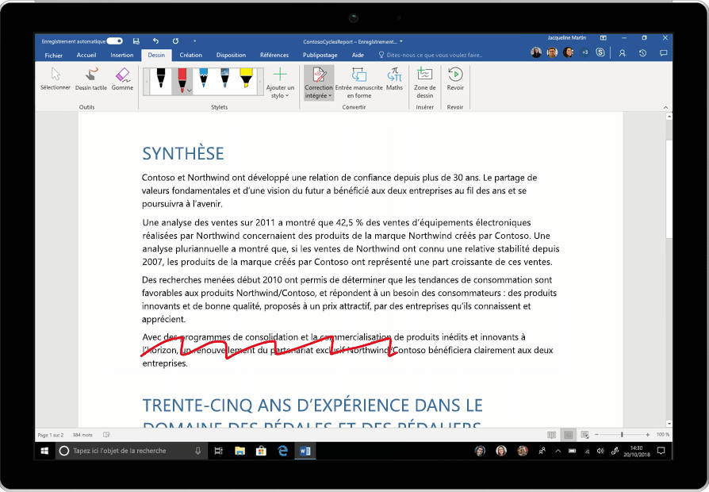Viewport: 709px width, 492px height.
Task: Switch to Read Mode in status bar
Action: 550,434
